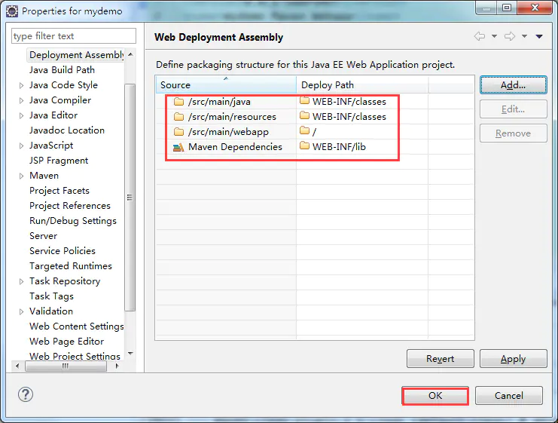Open back history dropdown arrow
The height and width of the screenshot is (423, 558).
(494, 36)
